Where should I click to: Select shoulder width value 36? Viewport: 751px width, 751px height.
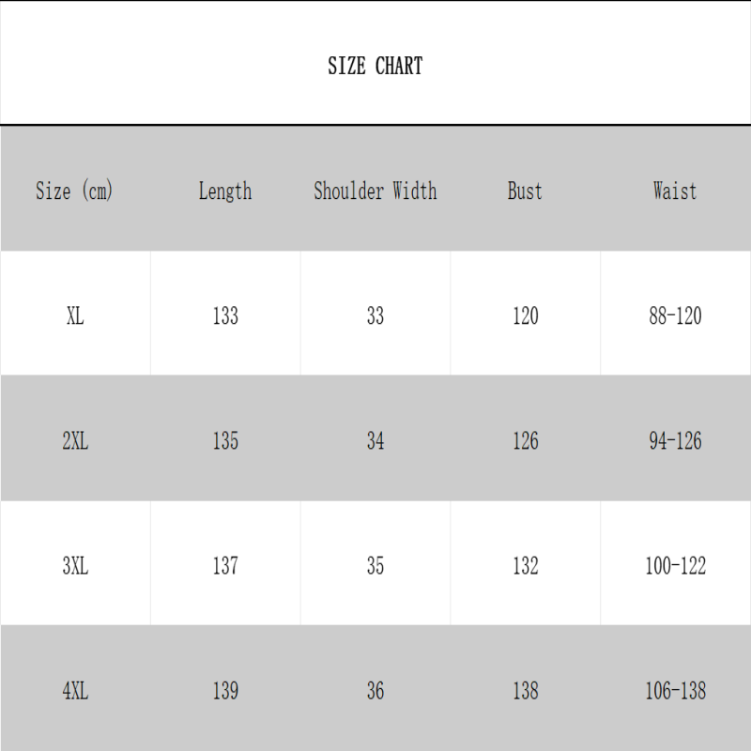click(x=375, y=691)
